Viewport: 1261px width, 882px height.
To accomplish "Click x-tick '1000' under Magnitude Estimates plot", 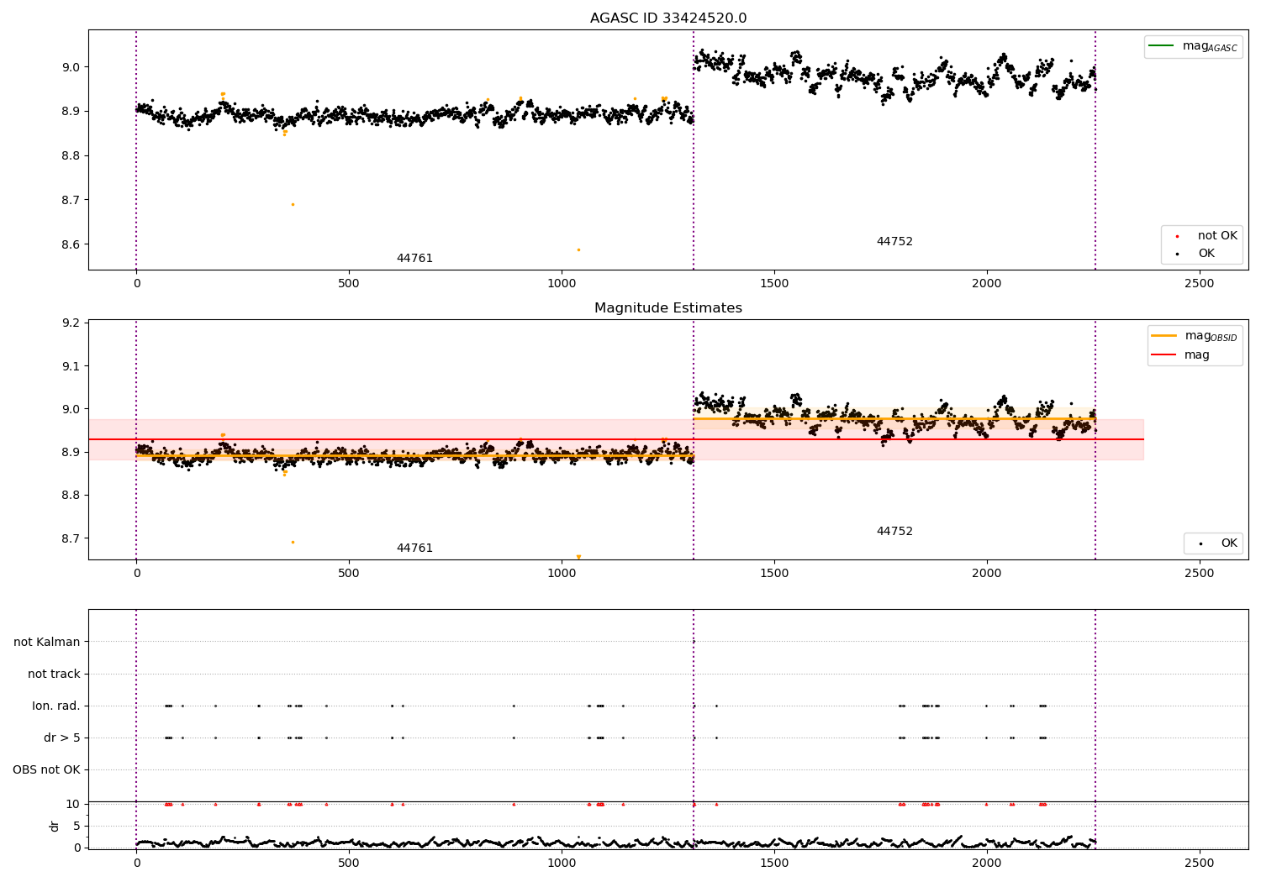I will (562, 574).
